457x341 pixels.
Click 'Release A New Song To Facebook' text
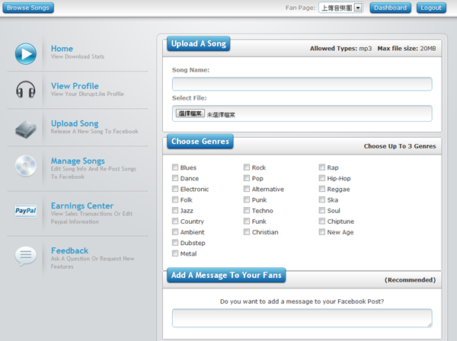point(94,132)
